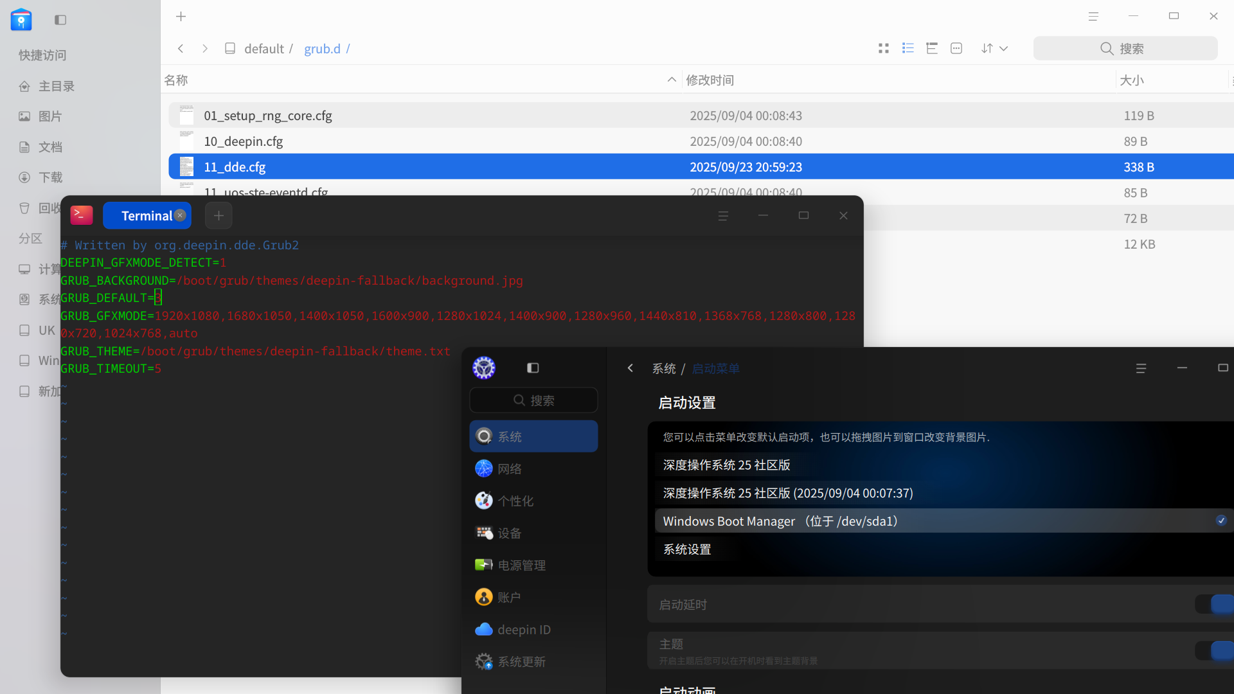Image resolution: width=1234 pixels, height=694 pixels.
Task: Navigate to grub.d breadcrumb
Action: [322, 49]
